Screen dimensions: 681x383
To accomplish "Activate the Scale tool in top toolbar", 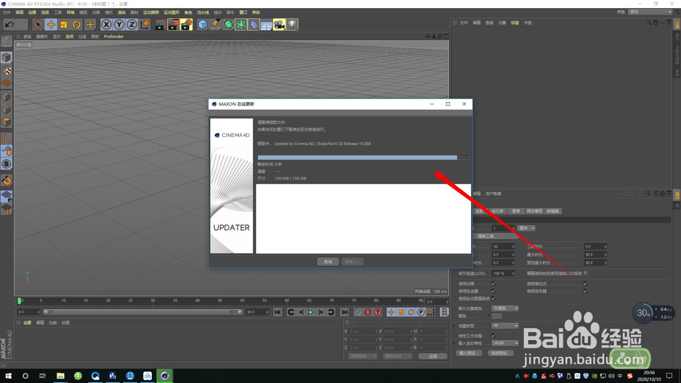I will (x=64, y=25).
